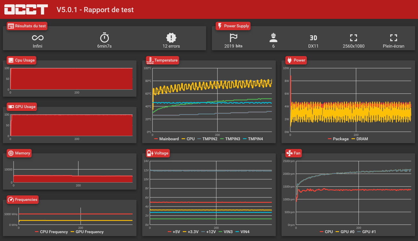Click the OCCT logo in the header
Screen dimensions: 418x241
(26, 9)
